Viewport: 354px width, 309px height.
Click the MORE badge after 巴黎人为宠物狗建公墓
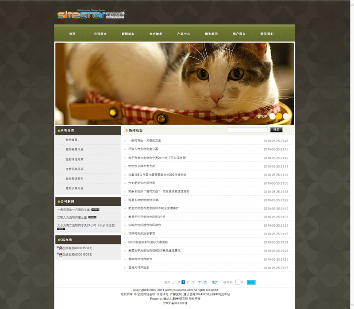pos(92,217)
